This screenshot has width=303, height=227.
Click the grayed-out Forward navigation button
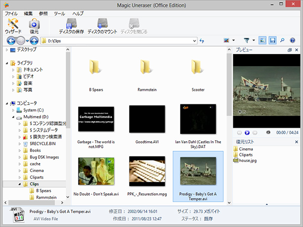(21, 41)
